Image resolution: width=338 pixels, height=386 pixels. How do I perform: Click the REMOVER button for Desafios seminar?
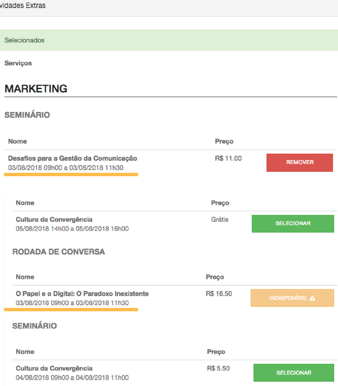[299, 163]
